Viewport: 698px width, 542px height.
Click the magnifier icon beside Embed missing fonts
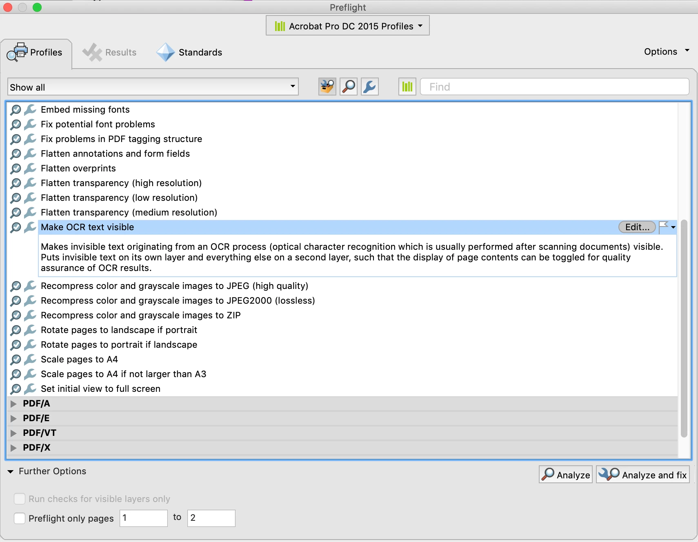[x=16, y=110]
